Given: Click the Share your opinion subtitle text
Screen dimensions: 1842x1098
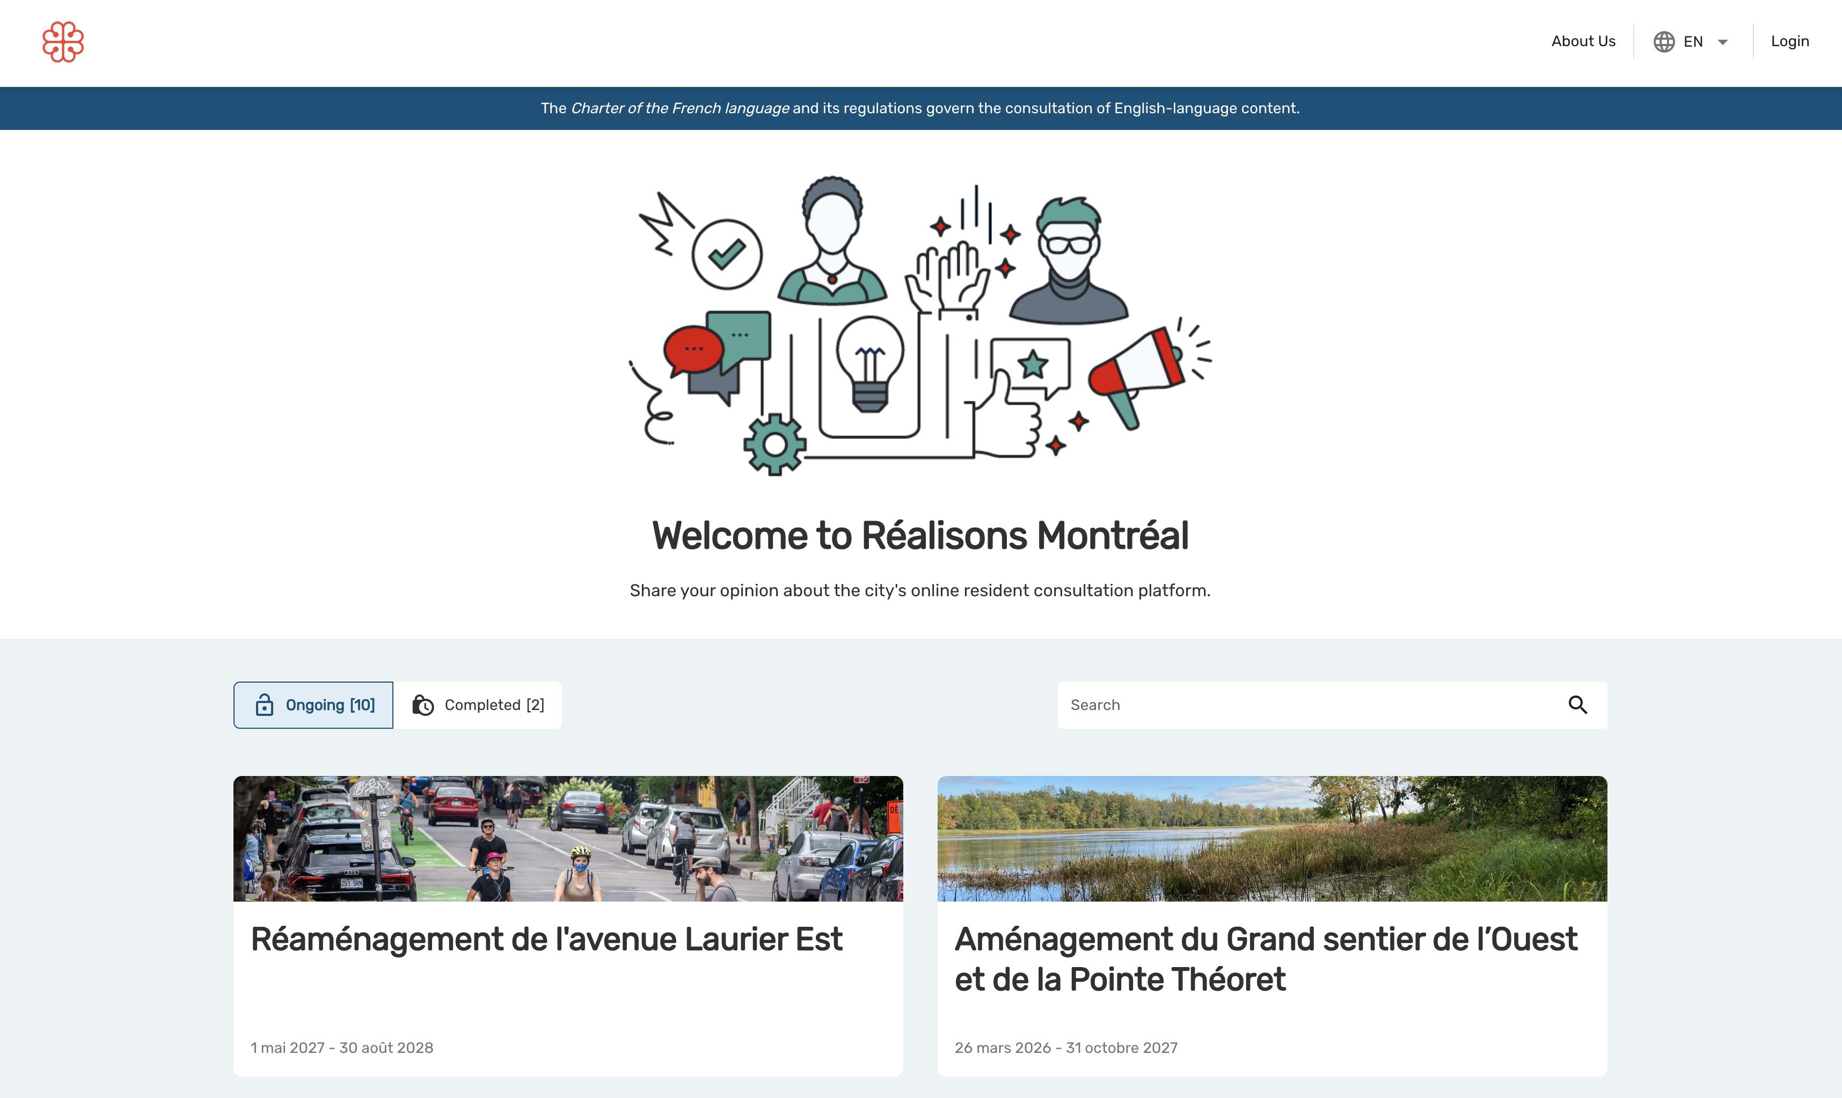Looking at the screenshot, I should tap(920, 590).
